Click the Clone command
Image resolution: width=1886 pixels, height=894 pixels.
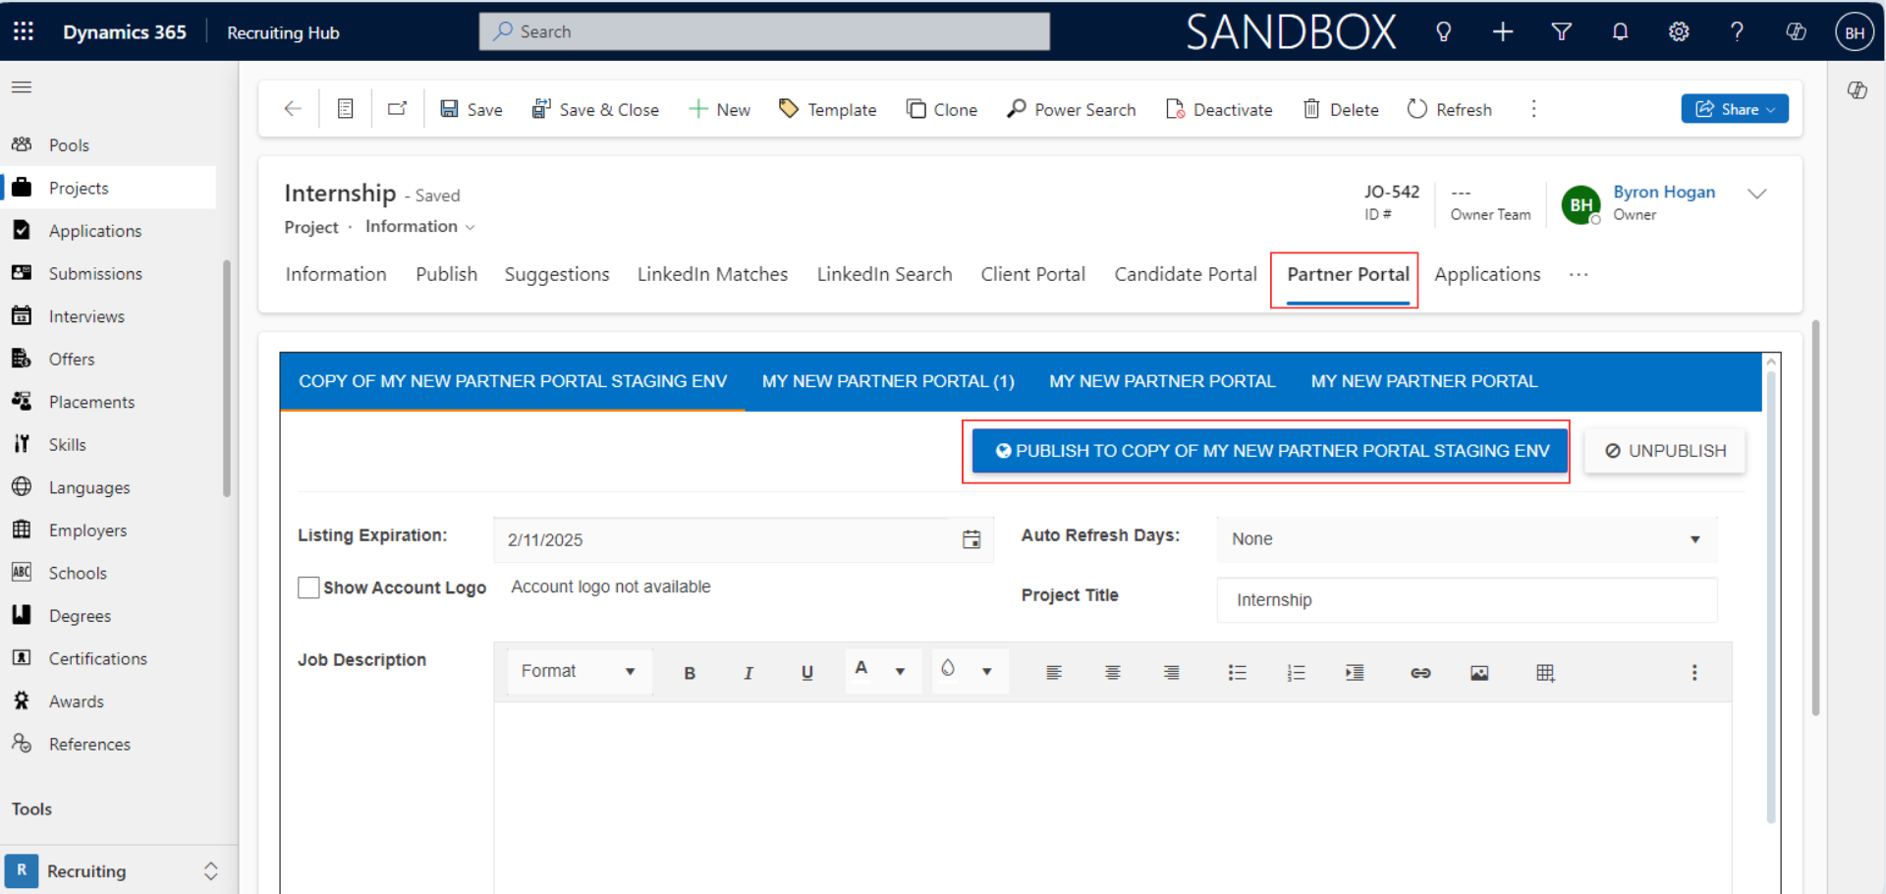click(x=942, y=109)
